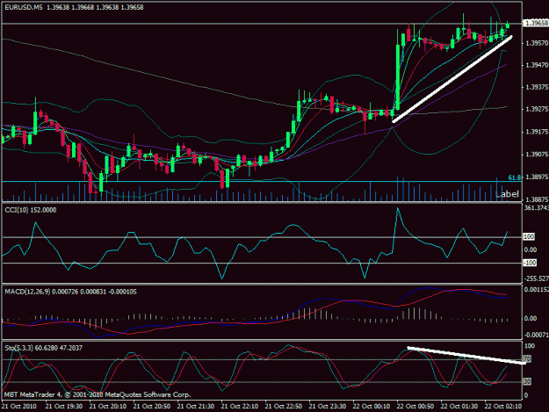Click the 22 Oct 00:50 time label
Image resolution: width=549 pixels, height=412 pixels.
pos(415,406)
